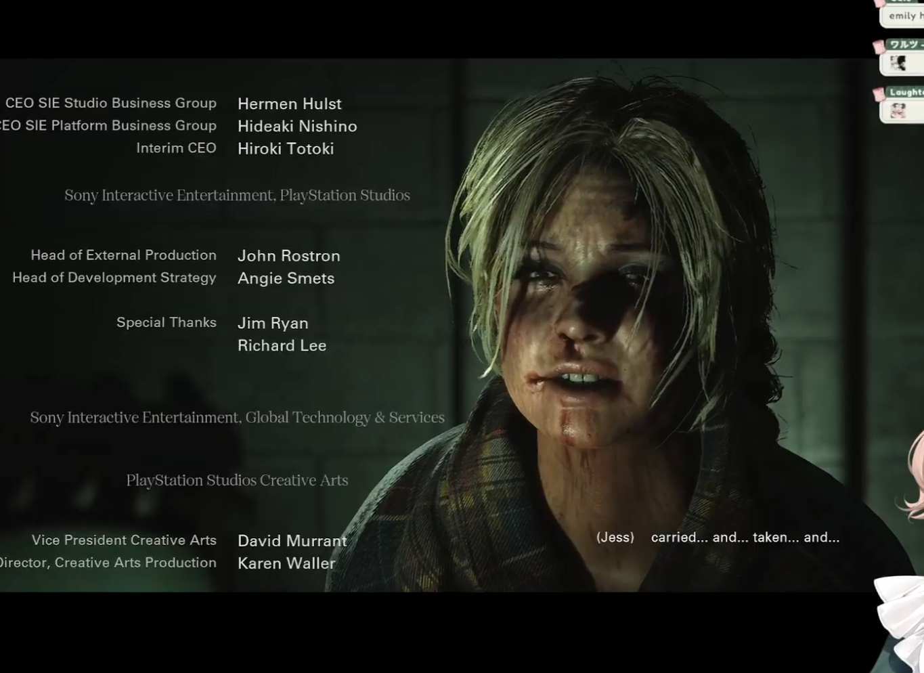The image size is (924, 673).
Task: Click the name Karen Waller
Action: pyautogui.click(x=286, y=563)
